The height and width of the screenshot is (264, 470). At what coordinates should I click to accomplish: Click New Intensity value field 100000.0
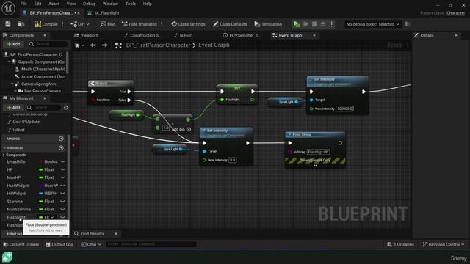(344, 109)
